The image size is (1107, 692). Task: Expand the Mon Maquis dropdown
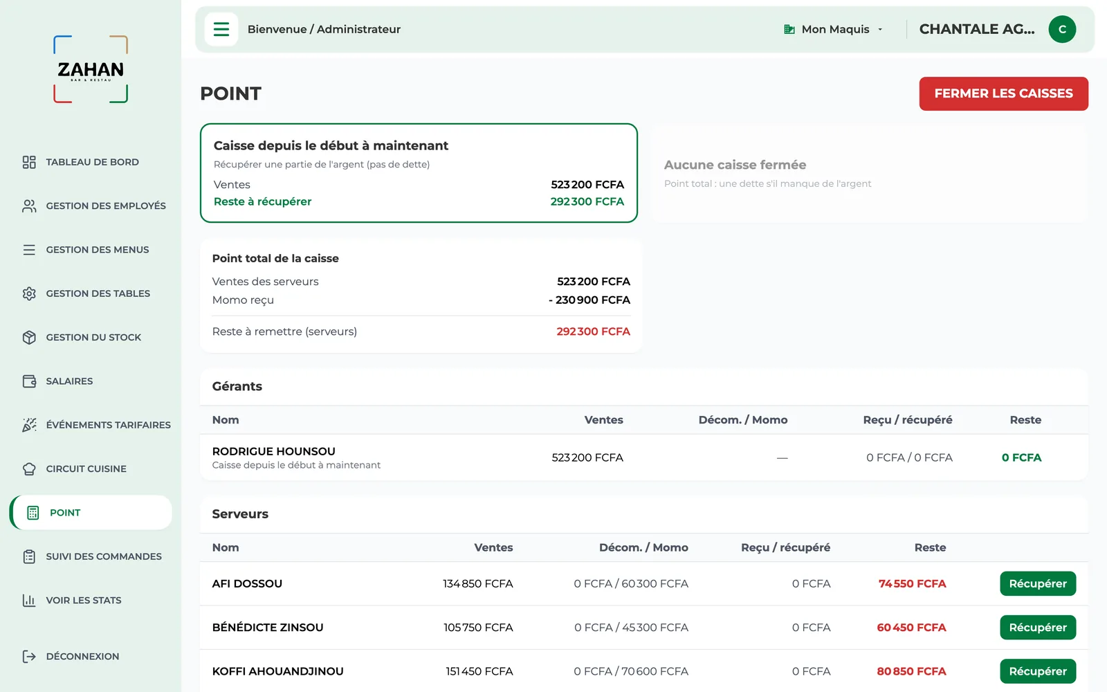(x=834, y=29)
